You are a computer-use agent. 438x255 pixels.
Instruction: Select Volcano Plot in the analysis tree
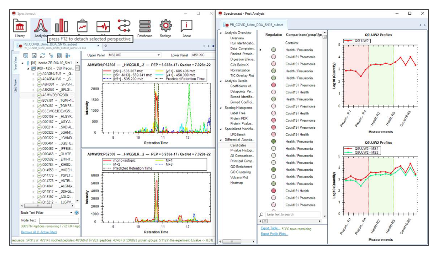point(239,177)
